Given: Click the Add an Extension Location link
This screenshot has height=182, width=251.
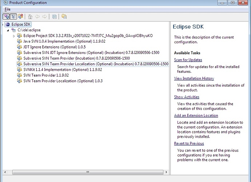Looking at the screenshot, I should point(196,115).
